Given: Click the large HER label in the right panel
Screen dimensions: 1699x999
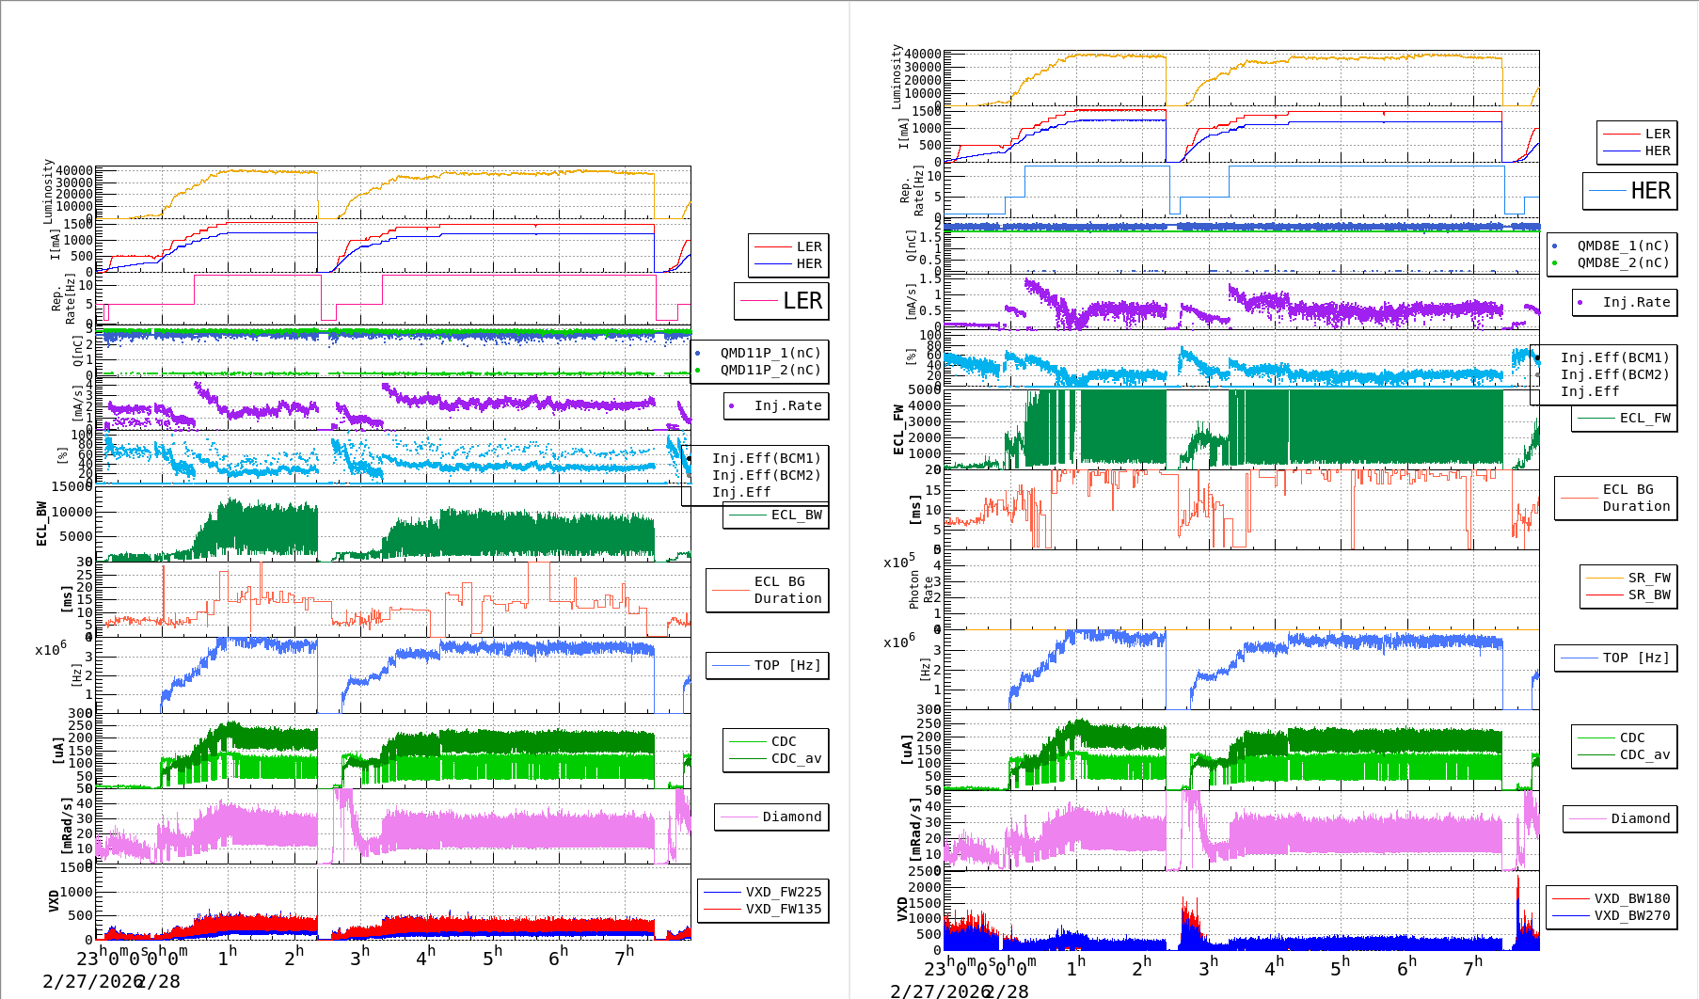Looking at the screenshot, I should click(x=1650, y=191).
